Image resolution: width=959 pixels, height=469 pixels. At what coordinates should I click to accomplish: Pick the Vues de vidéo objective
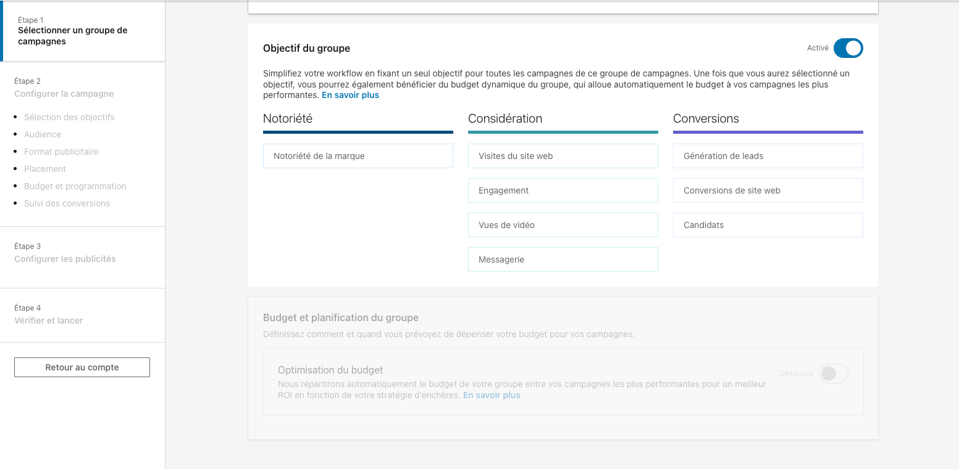point(563,225)
